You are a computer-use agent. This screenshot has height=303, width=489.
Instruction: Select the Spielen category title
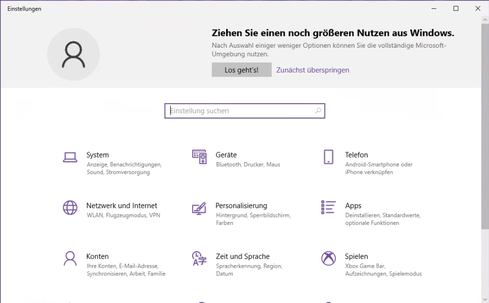pyautogui.click(x=357, y=256)
